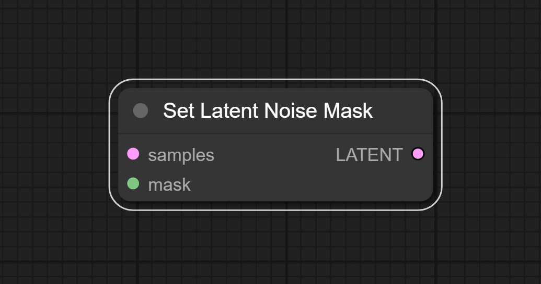Click the top-right corner of the canvas
The width and height of the screenshot is (541, 284).
pos(538,3)
